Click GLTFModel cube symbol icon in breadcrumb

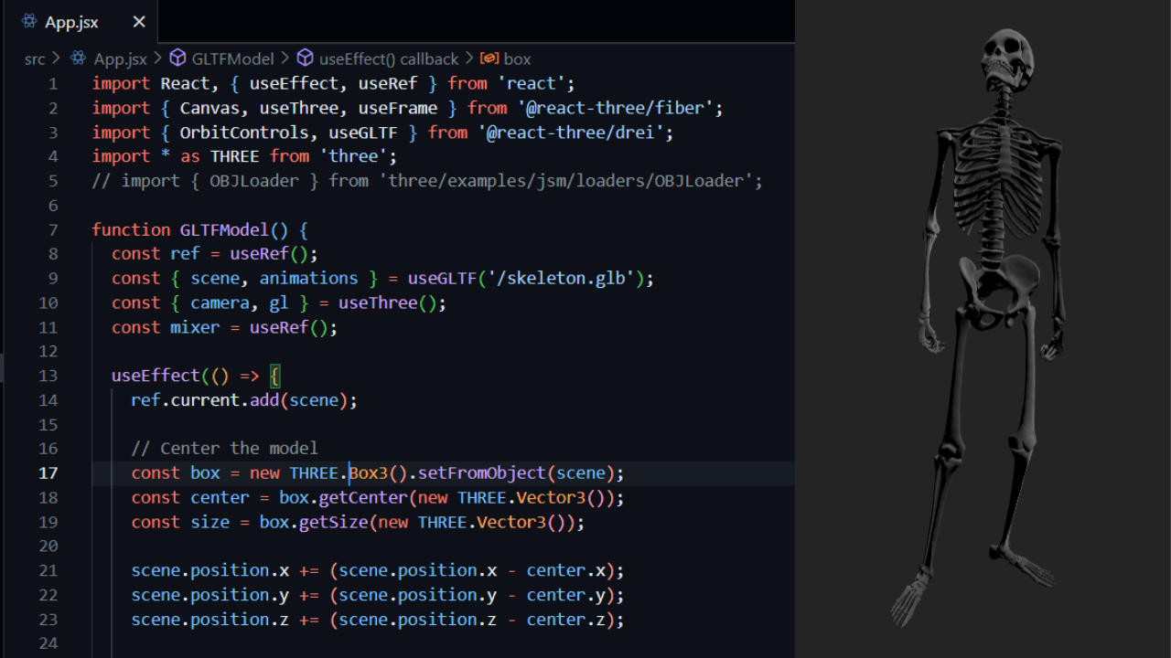pos(177,58)
